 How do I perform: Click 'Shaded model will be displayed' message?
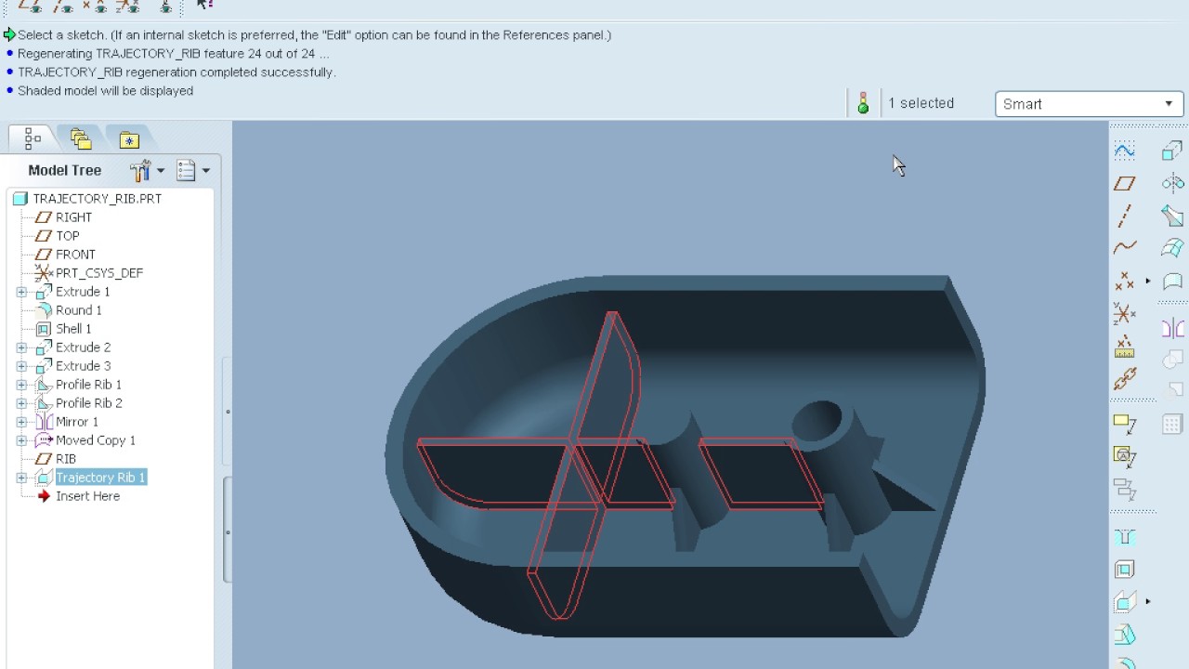[105, 91]
